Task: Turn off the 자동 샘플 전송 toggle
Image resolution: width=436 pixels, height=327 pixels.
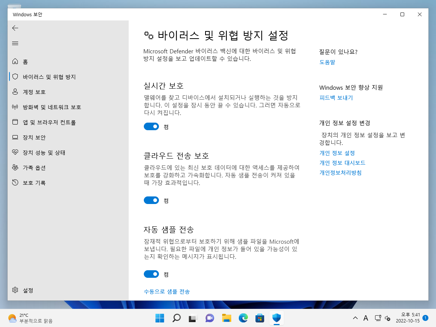Action: (x=151, y=274)
